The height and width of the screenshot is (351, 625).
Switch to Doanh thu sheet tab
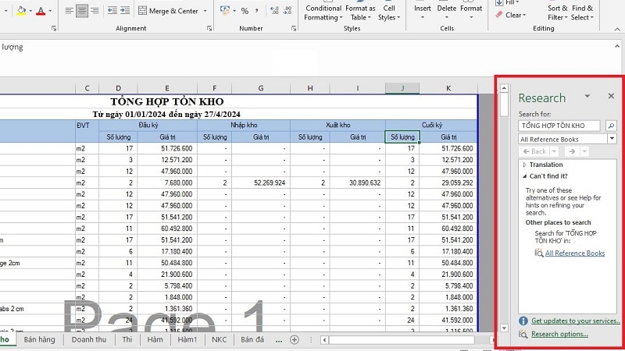(x=89, y=339)
